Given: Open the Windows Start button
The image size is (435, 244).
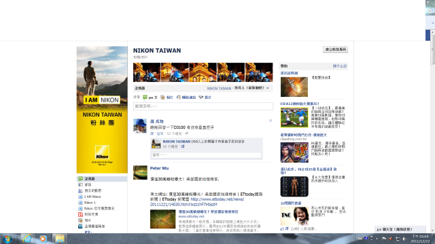Looking at the screenshot, I should point(7,239).
